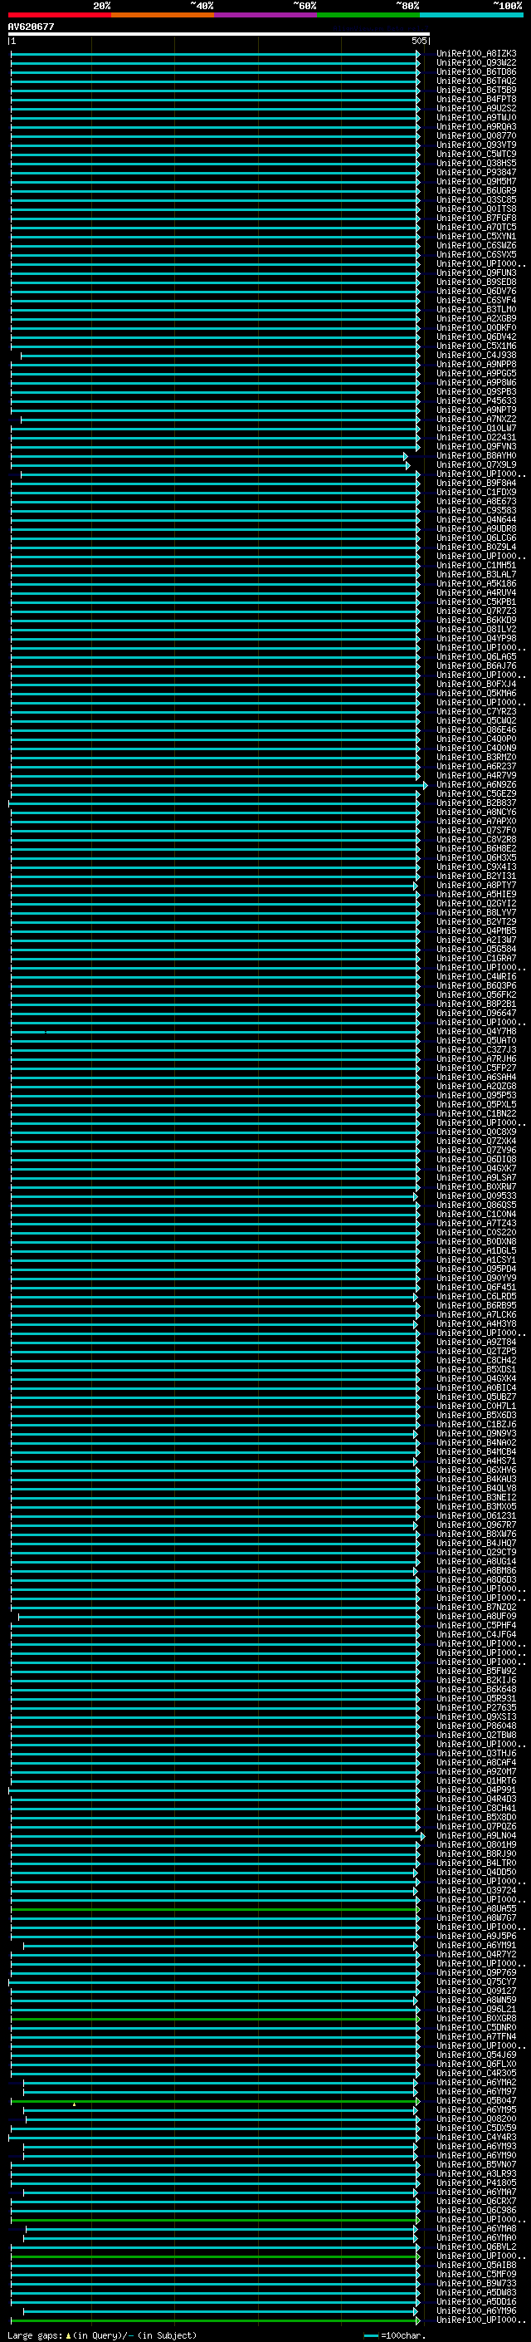
Task: Open hit UniRef100_Q93W22
Action: click(475, 63)
